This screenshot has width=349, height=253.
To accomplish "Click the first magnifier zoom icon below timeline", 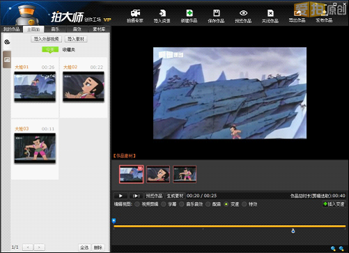I will tap(333, 249).
